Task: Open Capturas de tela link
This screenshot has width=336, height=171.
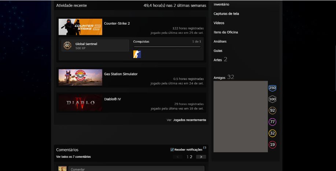Action: coord(226,14)
